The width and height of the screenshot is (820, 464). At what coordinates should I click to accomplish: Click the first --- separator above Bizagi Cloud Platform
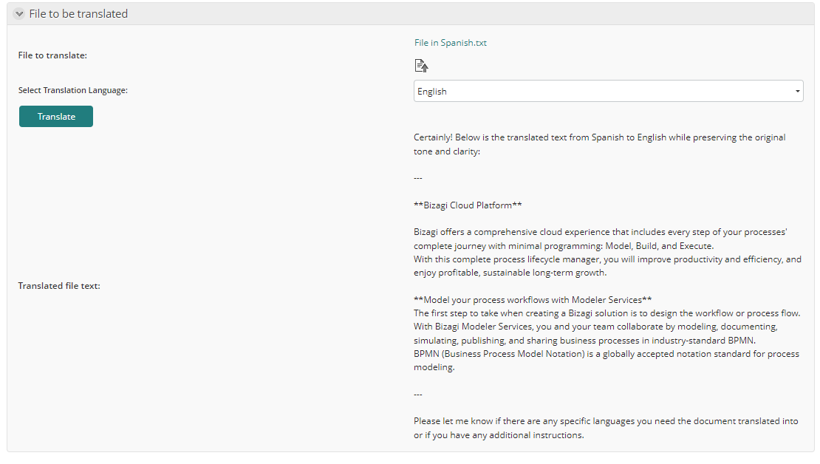[x=418, y=178]
